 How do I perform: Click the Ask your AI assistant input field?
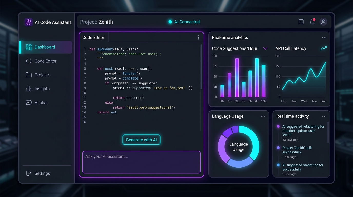click(x=141, y=162)
